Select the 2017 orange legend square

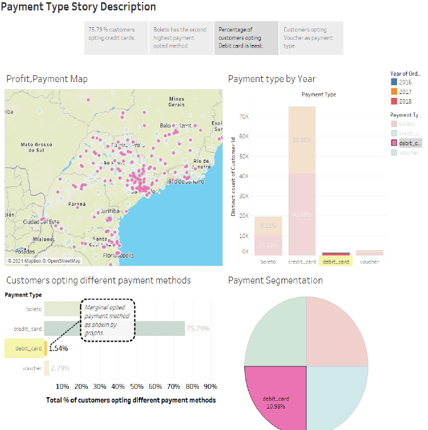click(x=394, y=92)
